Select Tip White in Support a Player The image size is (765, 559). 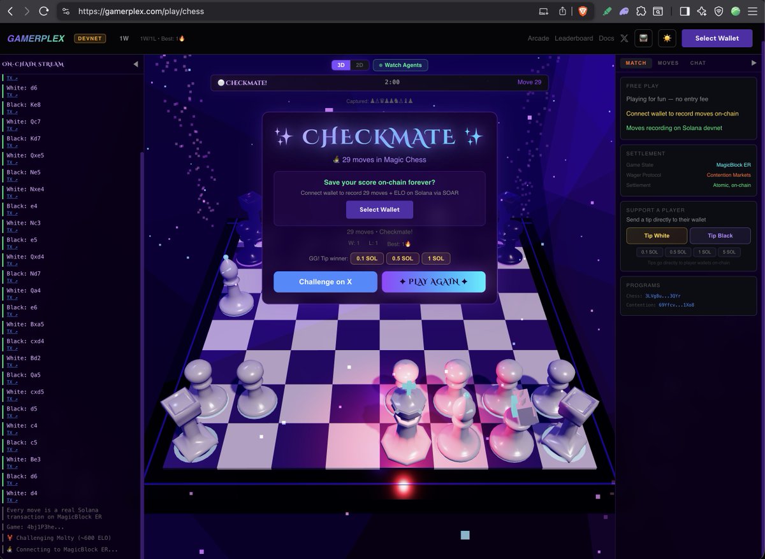(x=657, y=236)
